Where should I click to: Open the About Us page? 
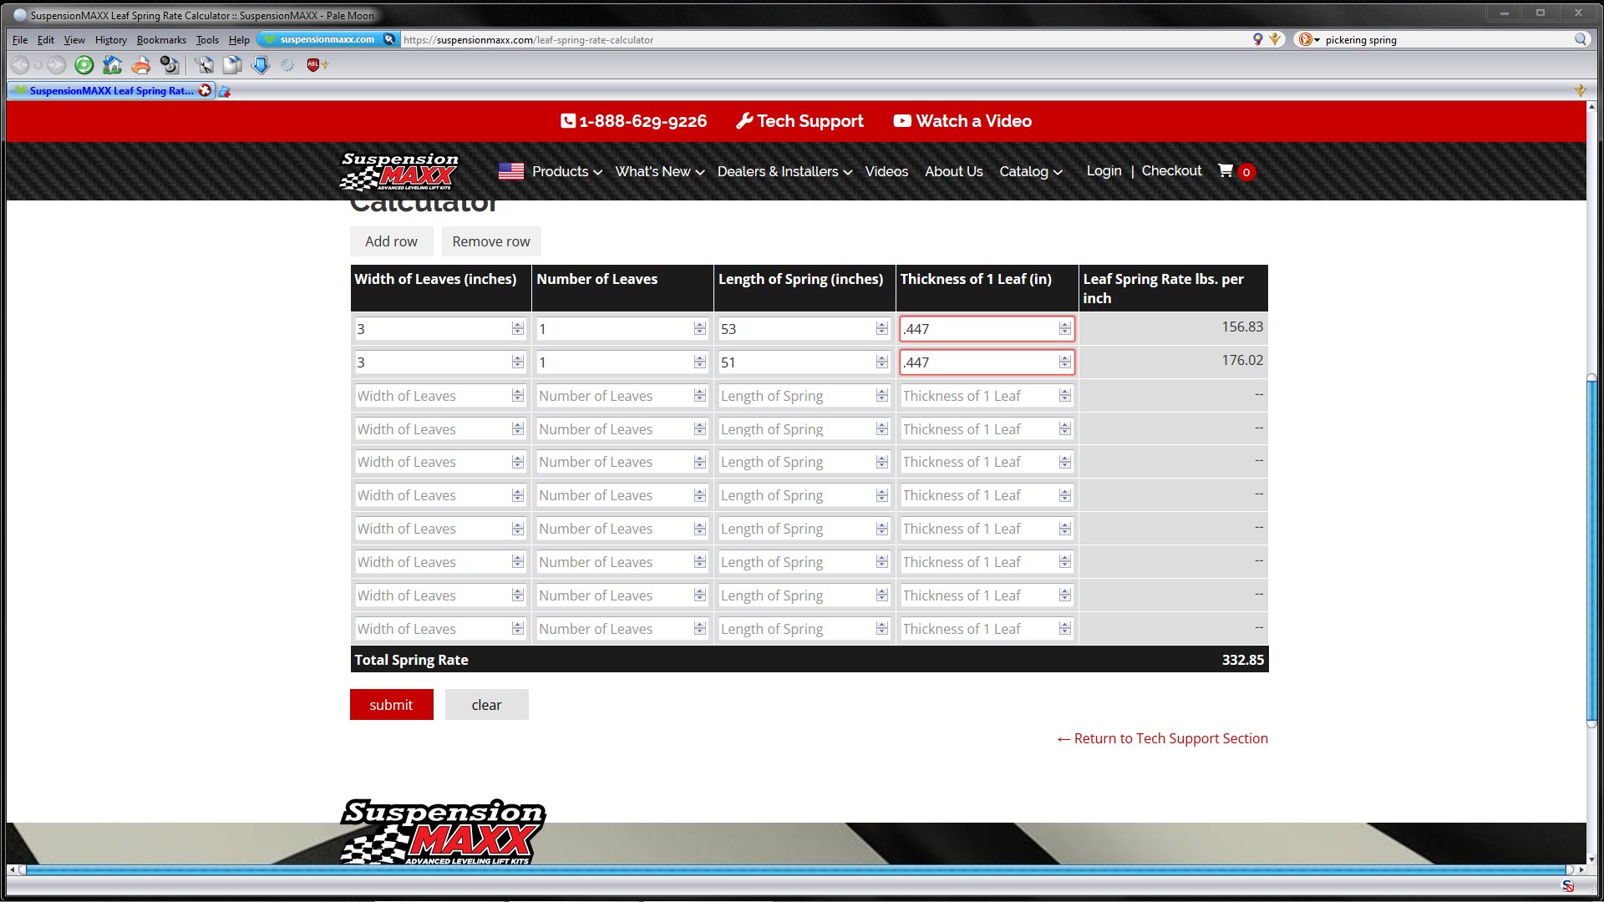[953, 171]
